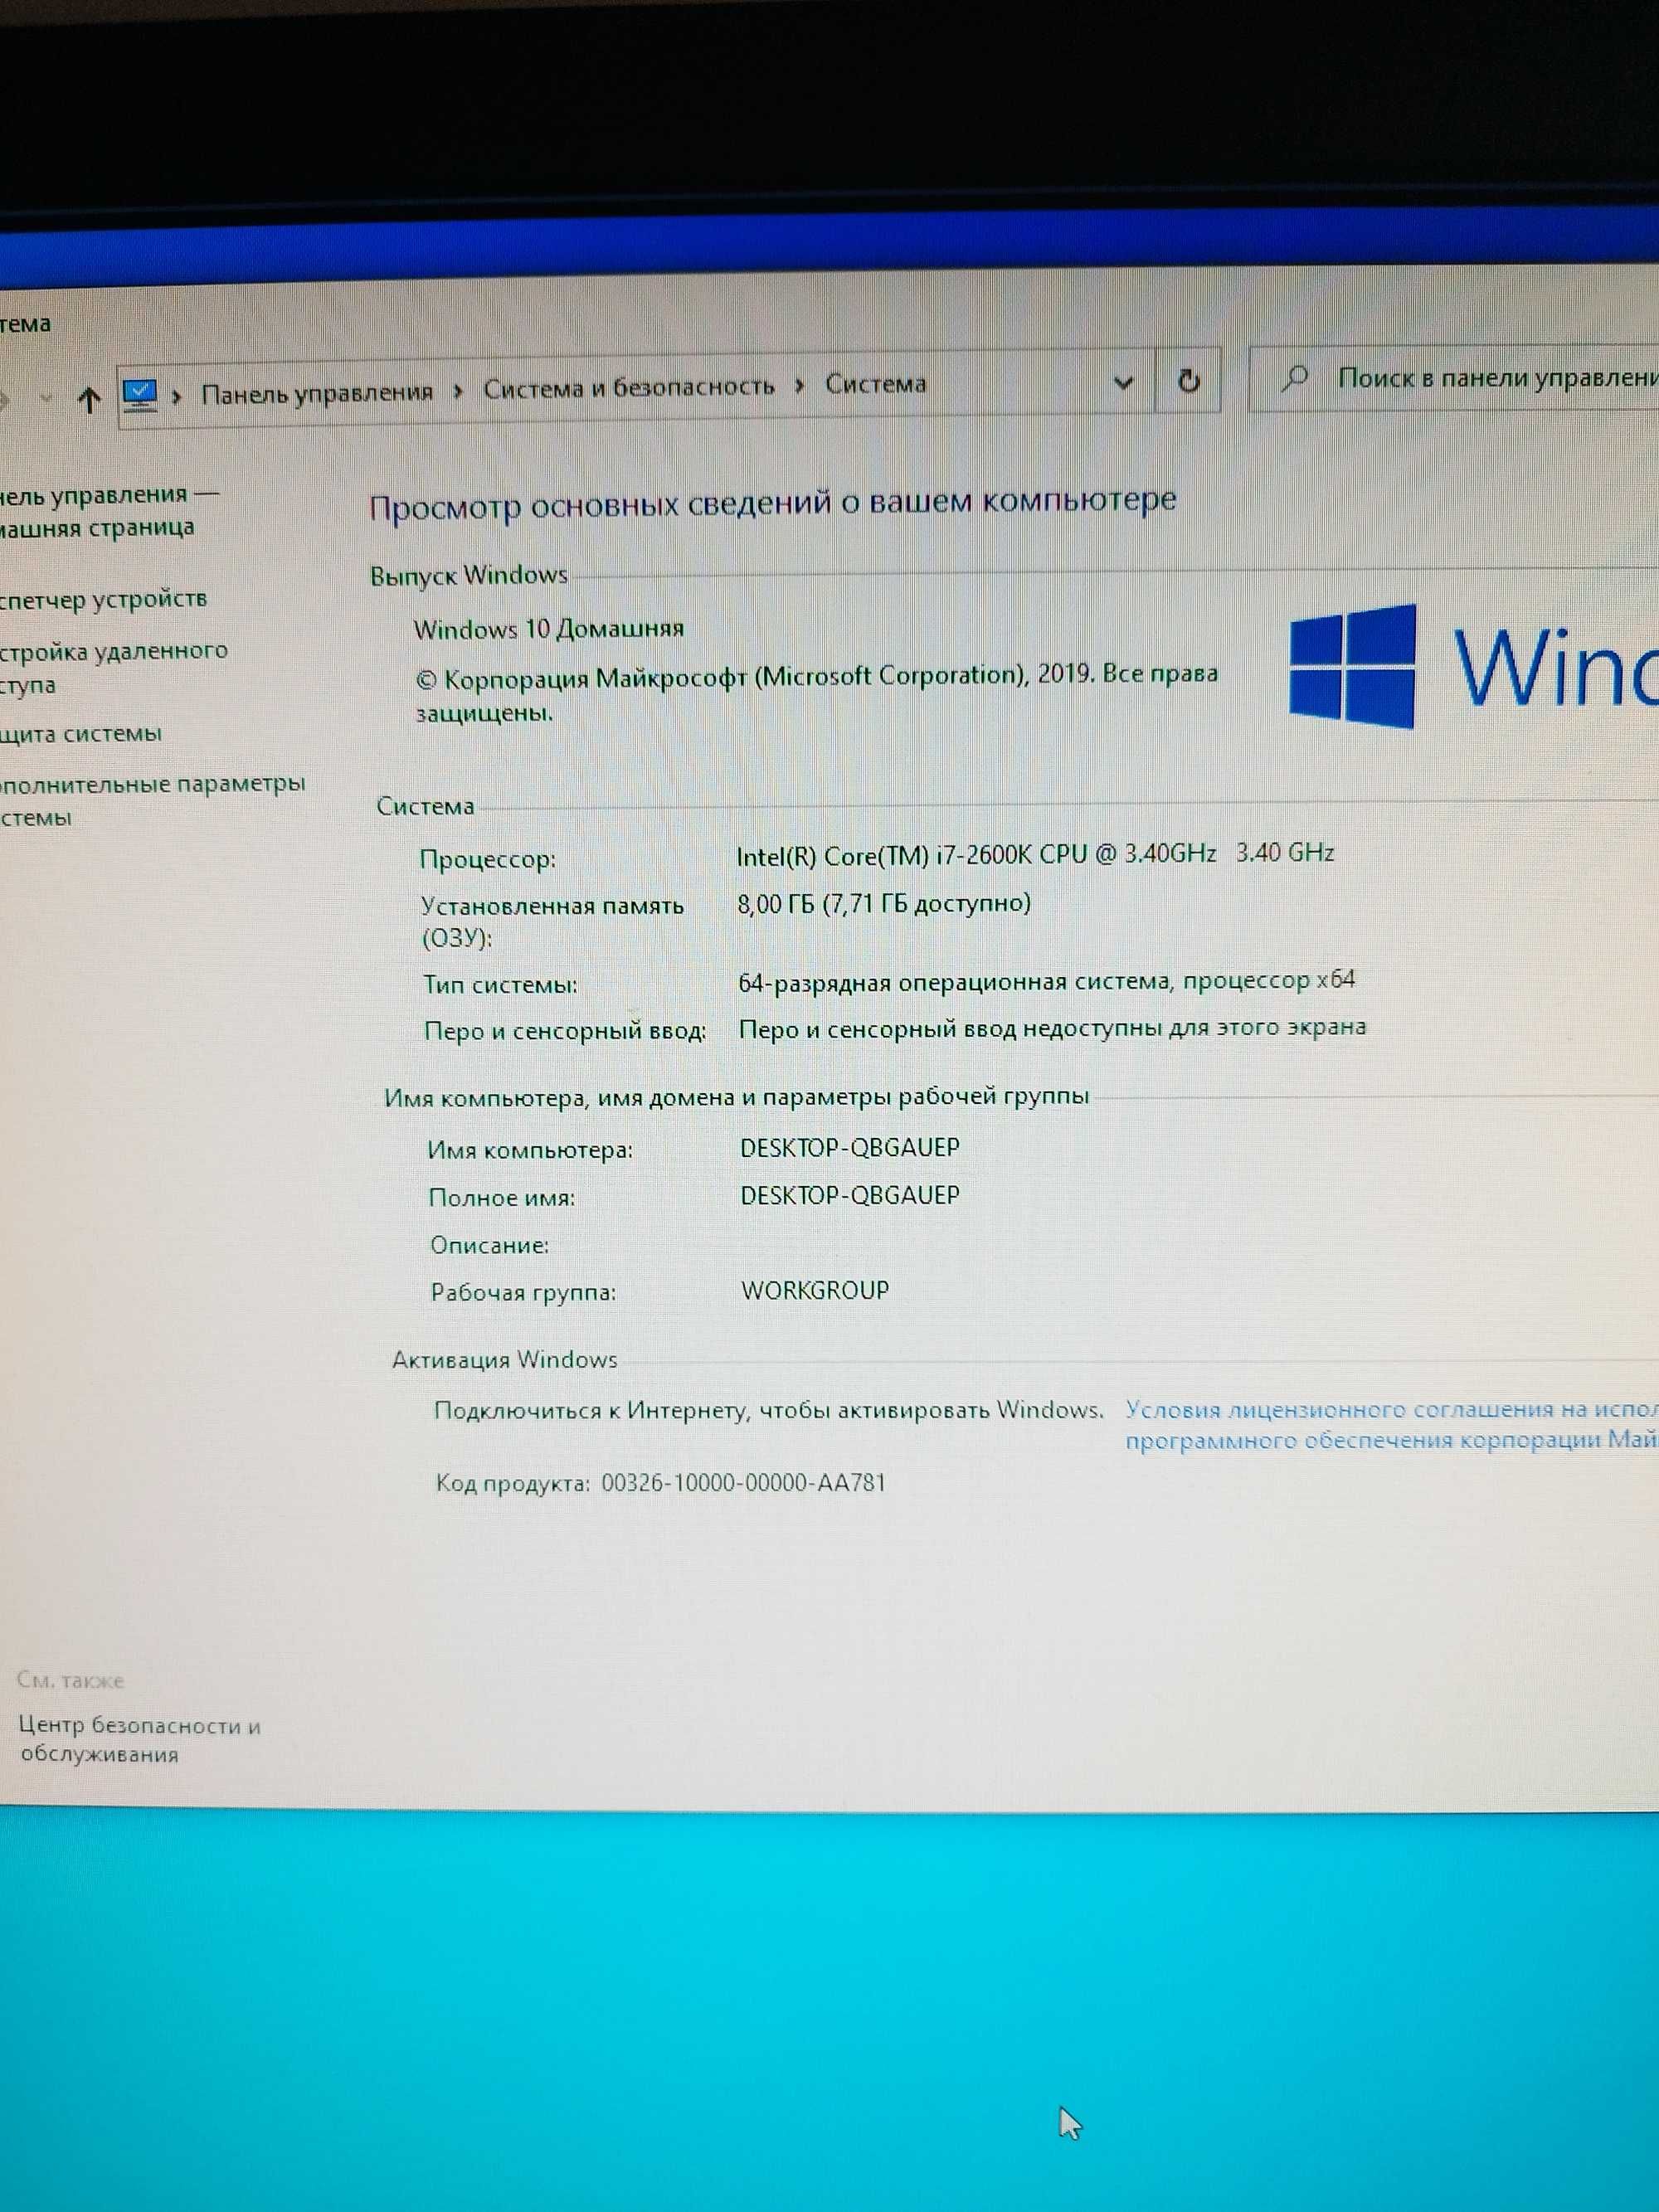Select the Система breadcrumb item

click(875, 384)
